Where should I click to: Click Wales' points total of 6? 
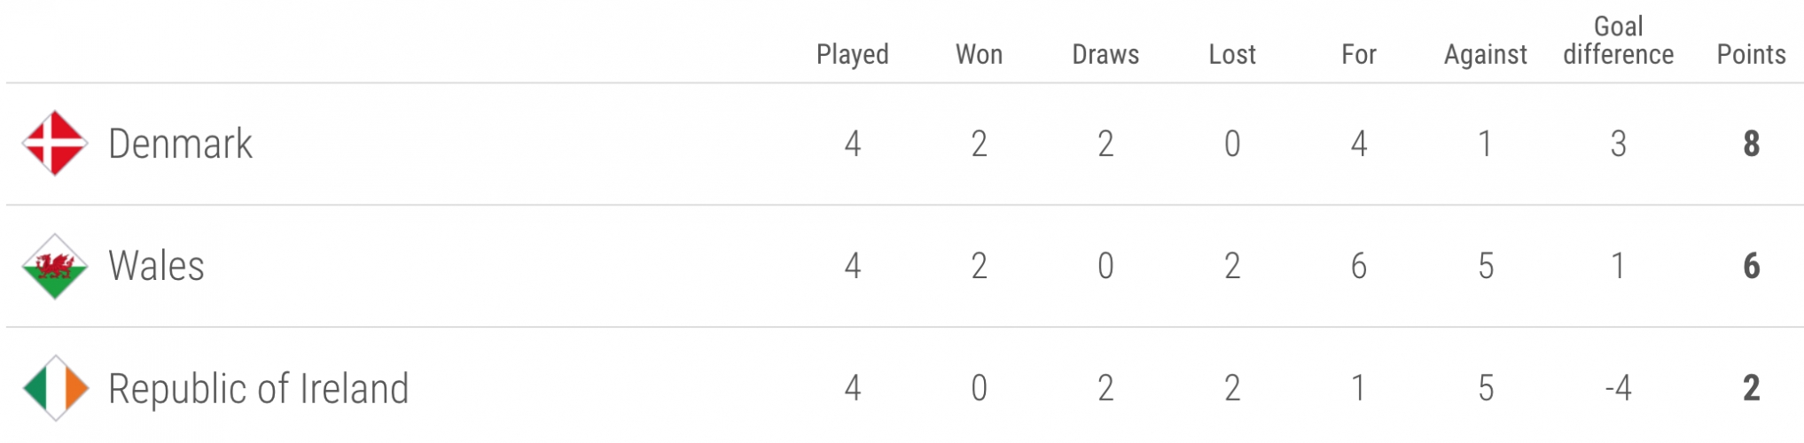tap(1752, 266)
